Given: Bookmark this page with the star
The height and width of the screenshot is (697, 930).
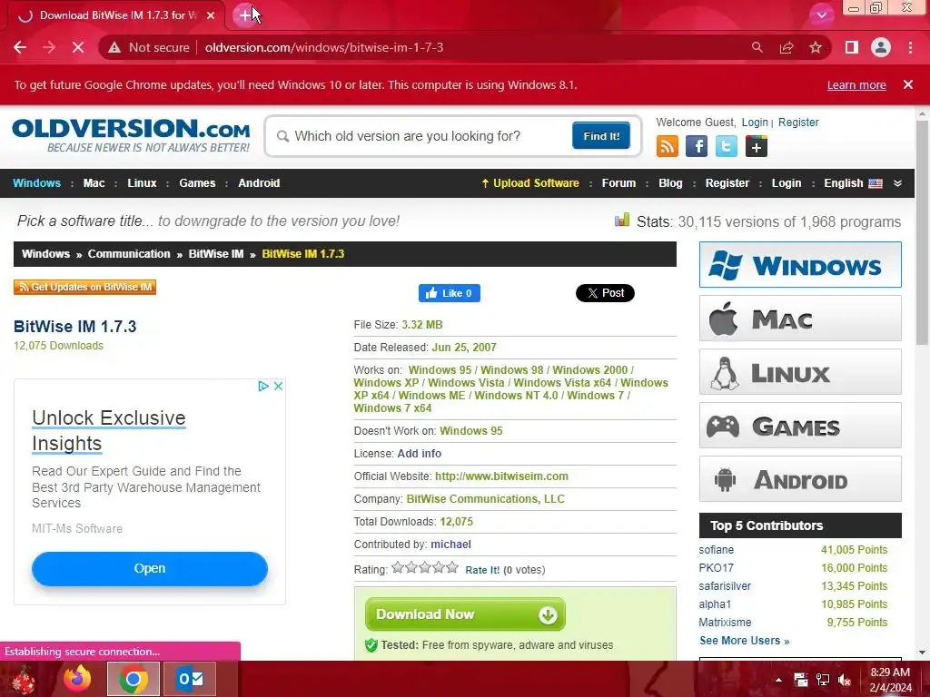Looking at the screenshot, I should [x=816, y=47].
